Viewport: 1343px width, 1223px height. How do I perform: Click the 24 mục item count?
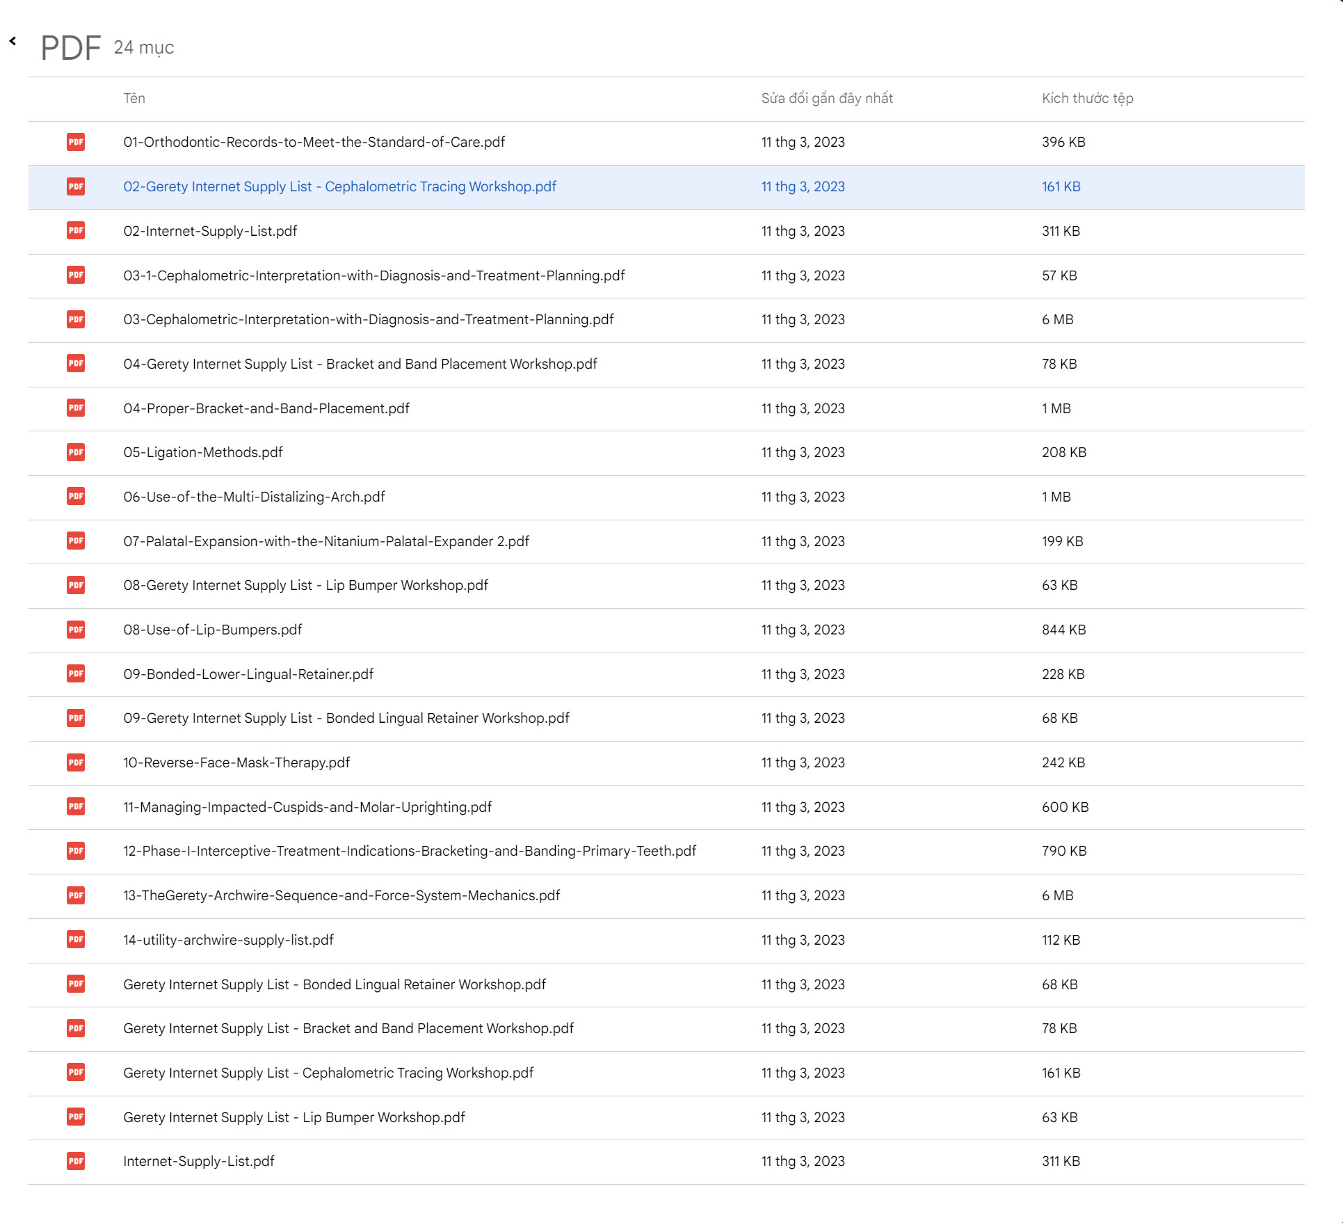pyautogui.click(x=144, y=47)
